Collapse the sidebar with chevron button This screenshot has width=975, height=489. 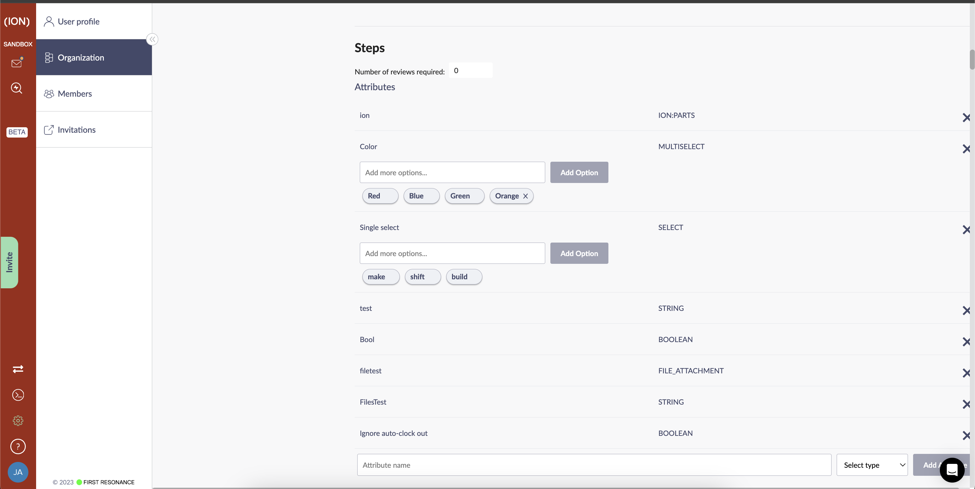(152, 39)
